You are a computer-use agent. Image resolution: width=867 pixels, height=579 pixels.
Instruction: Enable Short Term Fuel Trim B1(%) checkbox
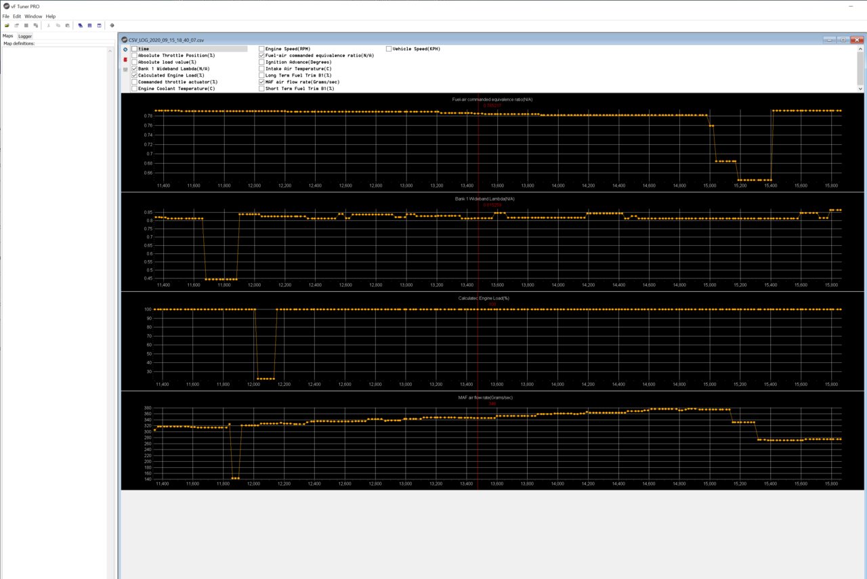261,89
